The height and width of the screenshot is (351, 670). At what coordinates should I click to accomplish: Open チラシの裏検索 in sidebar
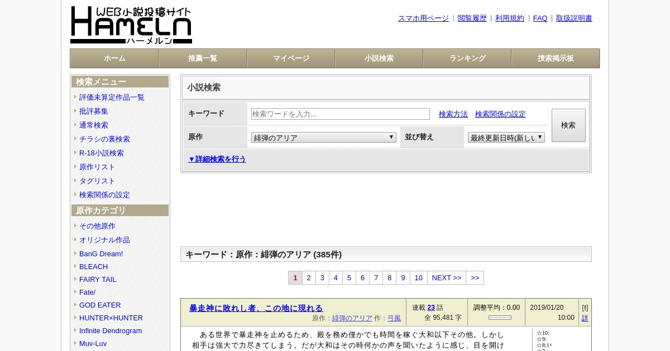click(104, 139)
